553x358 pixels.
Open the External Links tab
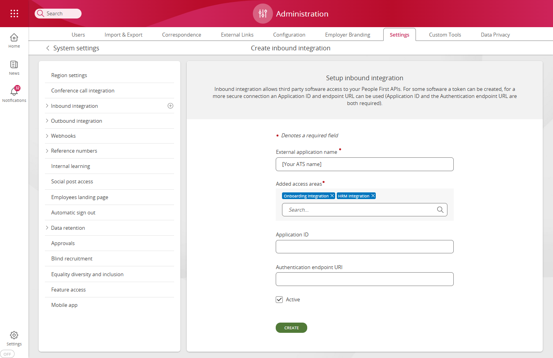coord(237,35)
